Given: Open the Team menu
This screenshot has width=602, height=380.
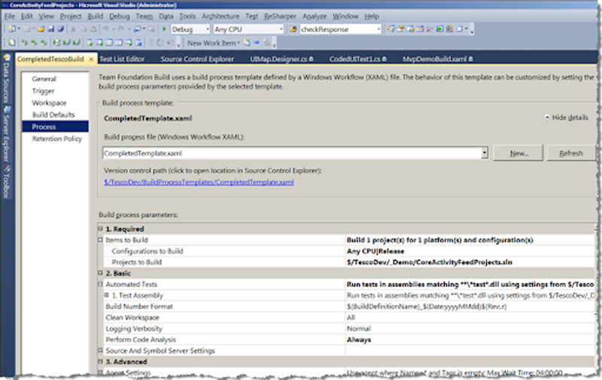Looking at the screenshot, I should point(144,16).
